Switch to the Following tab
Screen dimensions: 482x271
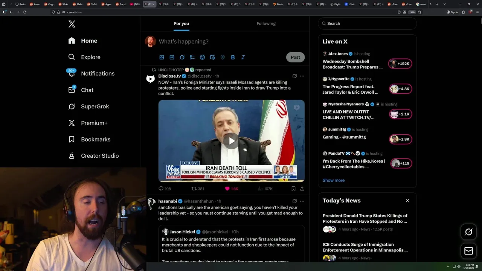pyautogui.click(x=266, y=23)
